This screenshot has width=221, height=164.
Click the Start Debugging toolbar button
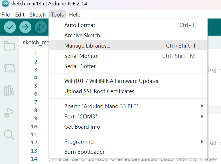[40, 27]
